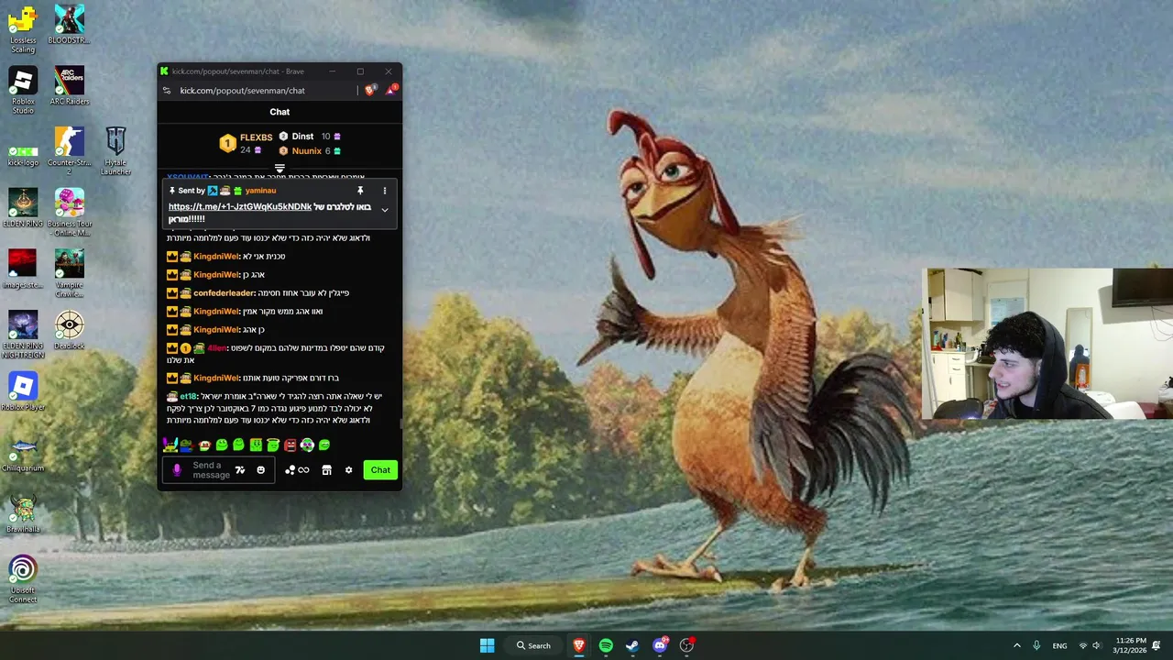
Task: Click the taskbar Search box
Action: point(533,645)
